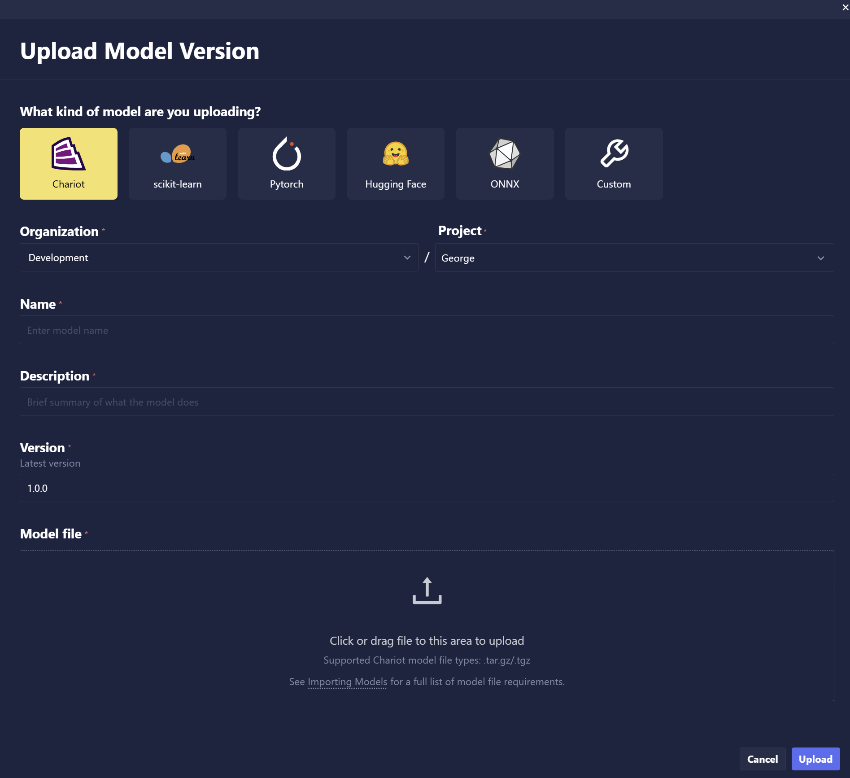The image size is (850, 778).
Task: Select the Hugging Face emoji icon
Action: (x=395, y=154)
